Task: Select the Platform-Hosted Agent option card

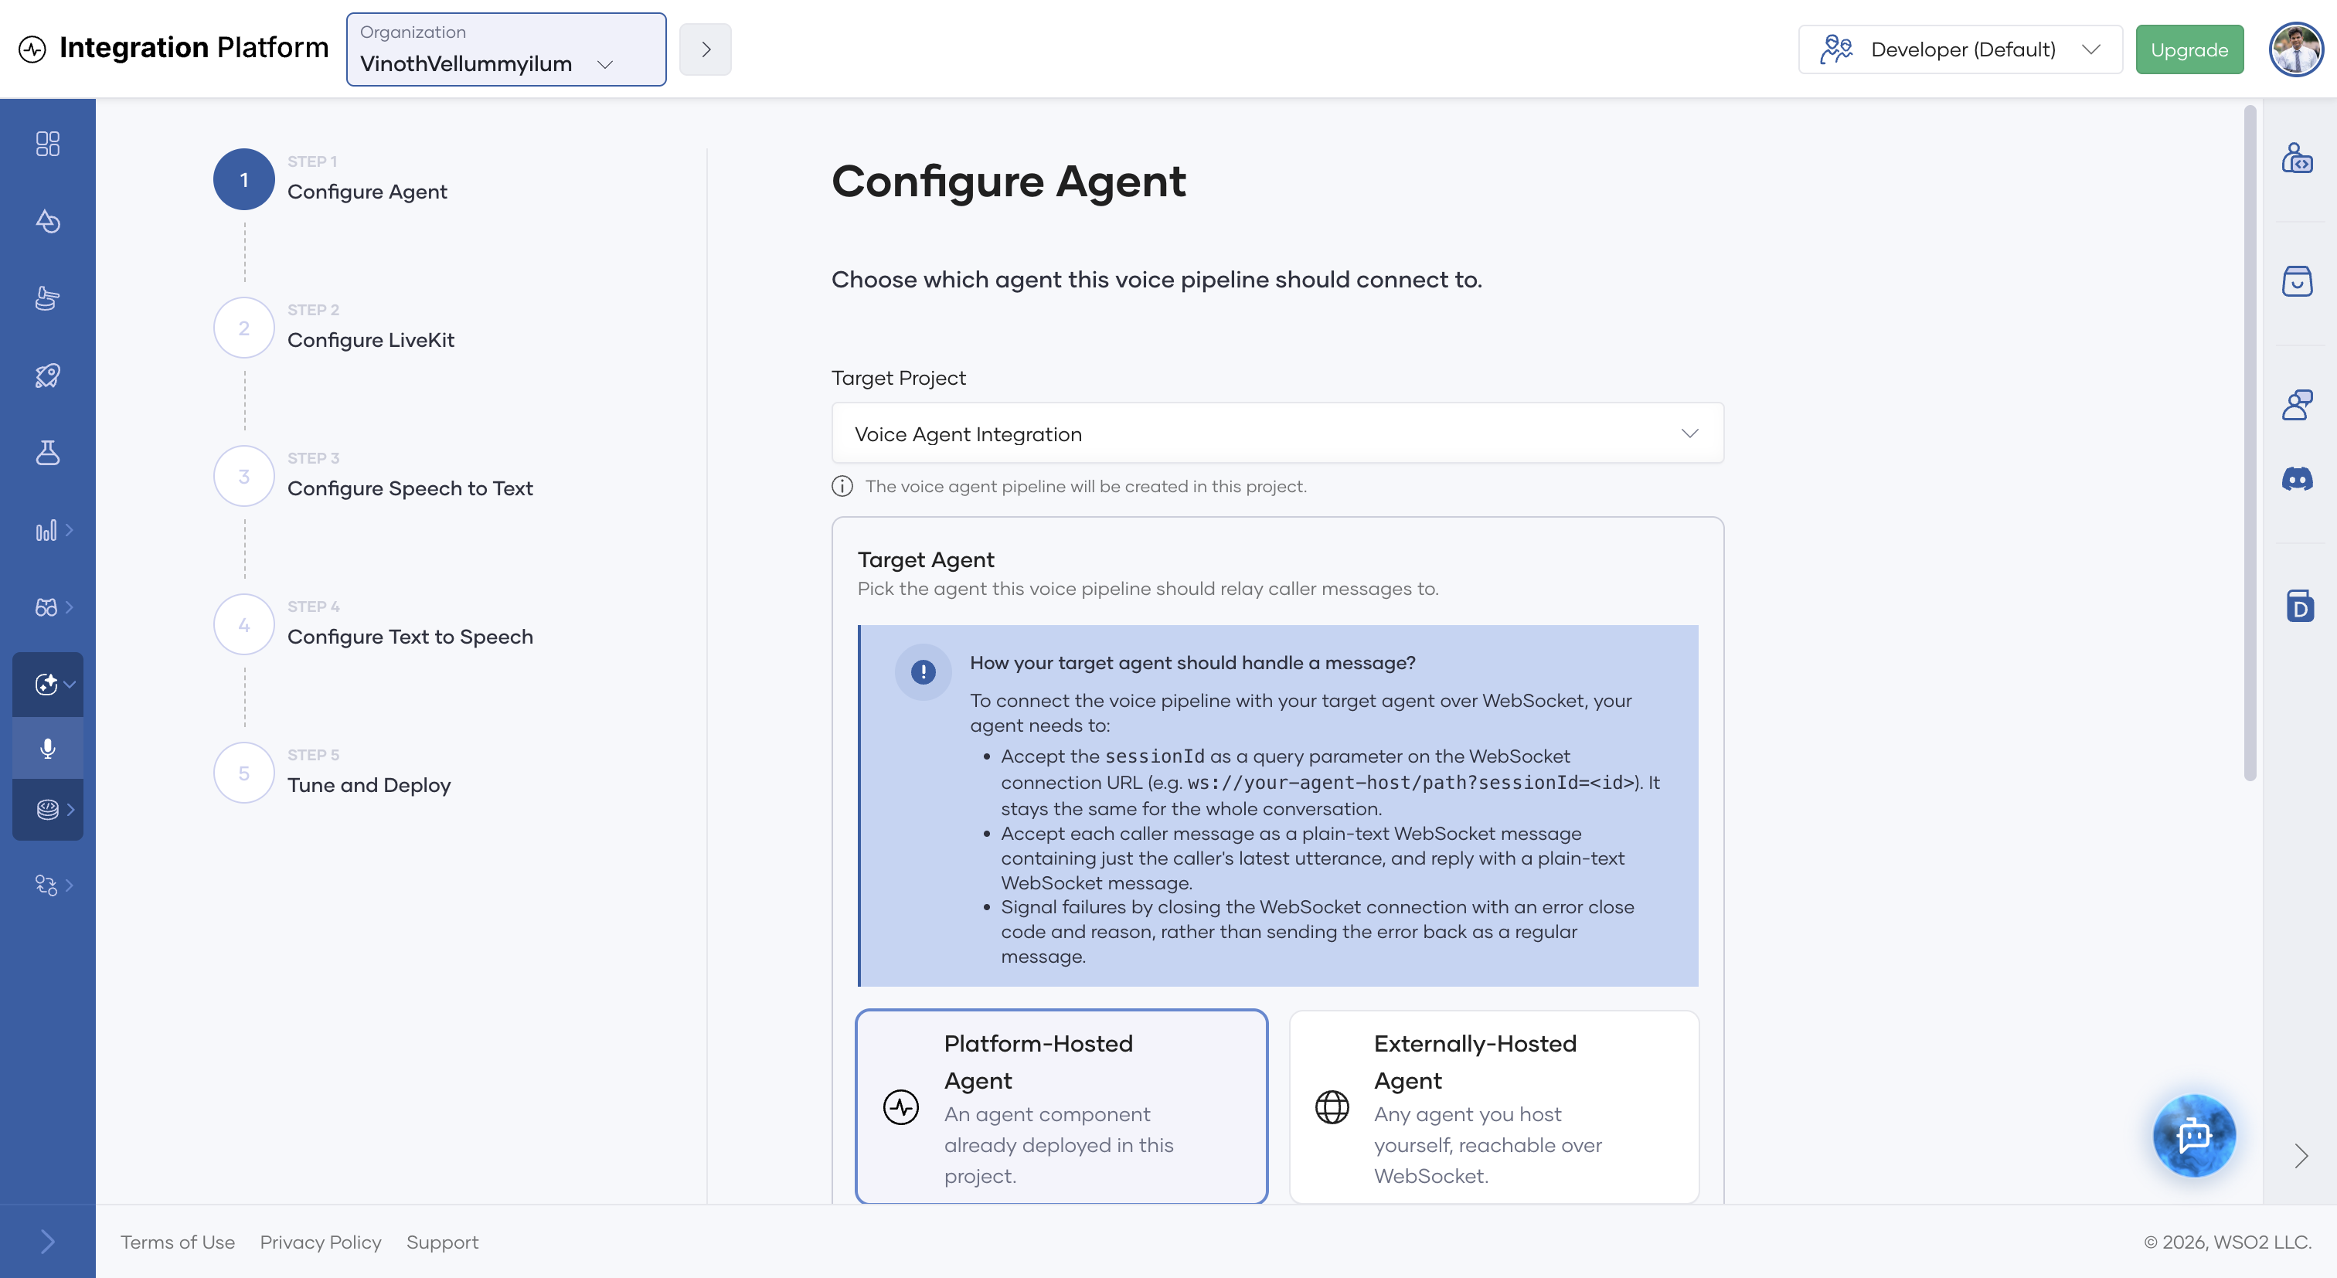Action: [x=1061, y=1107]
